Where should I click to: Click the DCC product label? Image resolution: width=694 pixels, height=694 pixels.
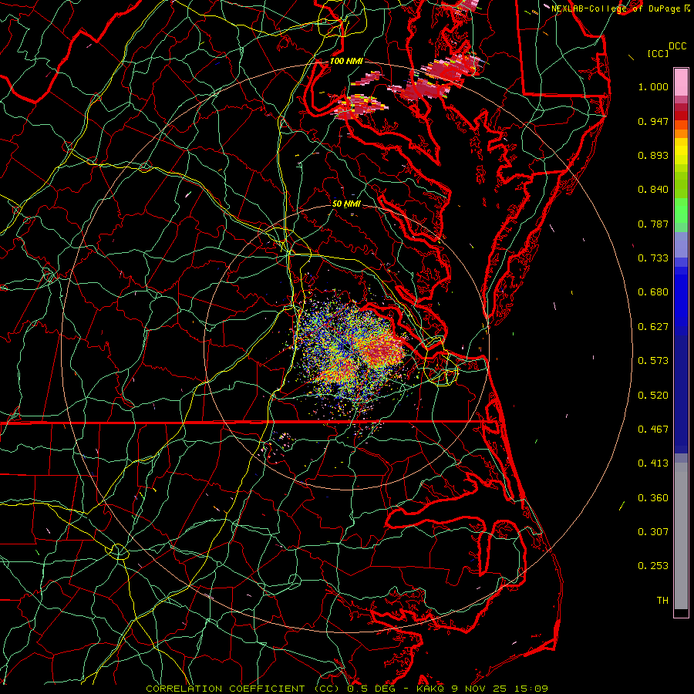click(677, 46)
